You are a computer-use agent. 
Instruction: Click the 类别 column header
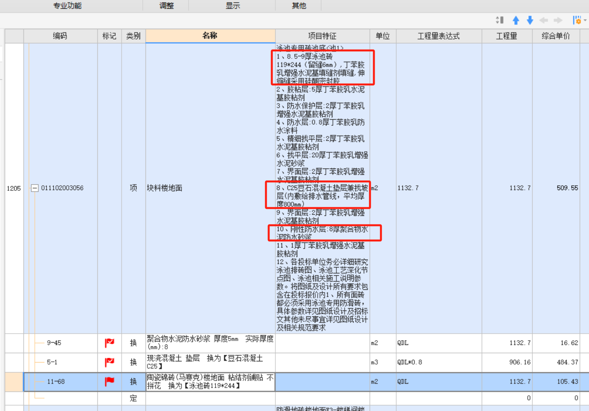[133, 36]
